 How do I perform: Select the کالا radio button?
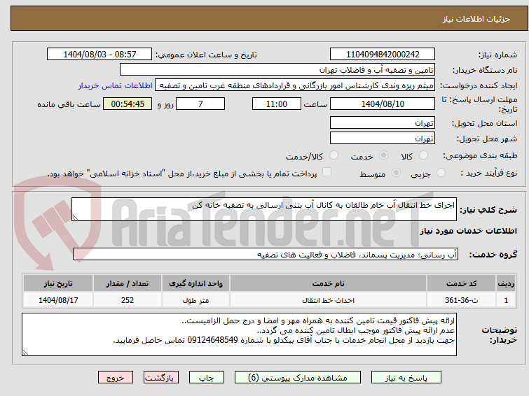coord(423,155)
